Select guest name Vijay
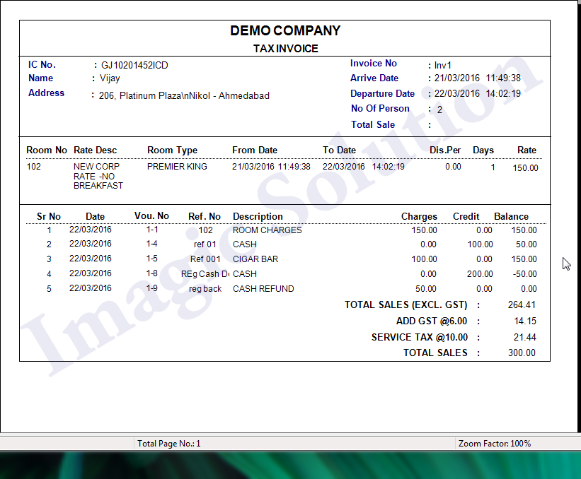The width and height of the screenshot is (581, 479). tap(110, 78)
